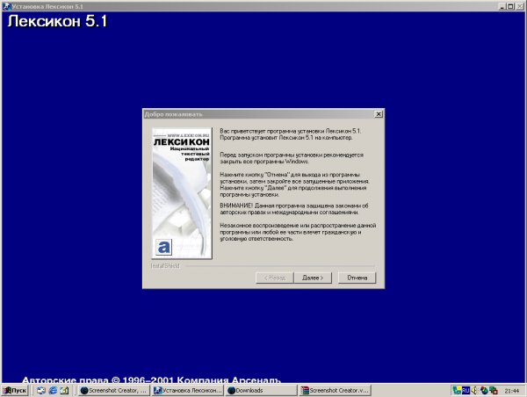Viewport: 527px width, 397px height.
Task: Click the installer icon in window title bar
Action: [x=5, y=5]
